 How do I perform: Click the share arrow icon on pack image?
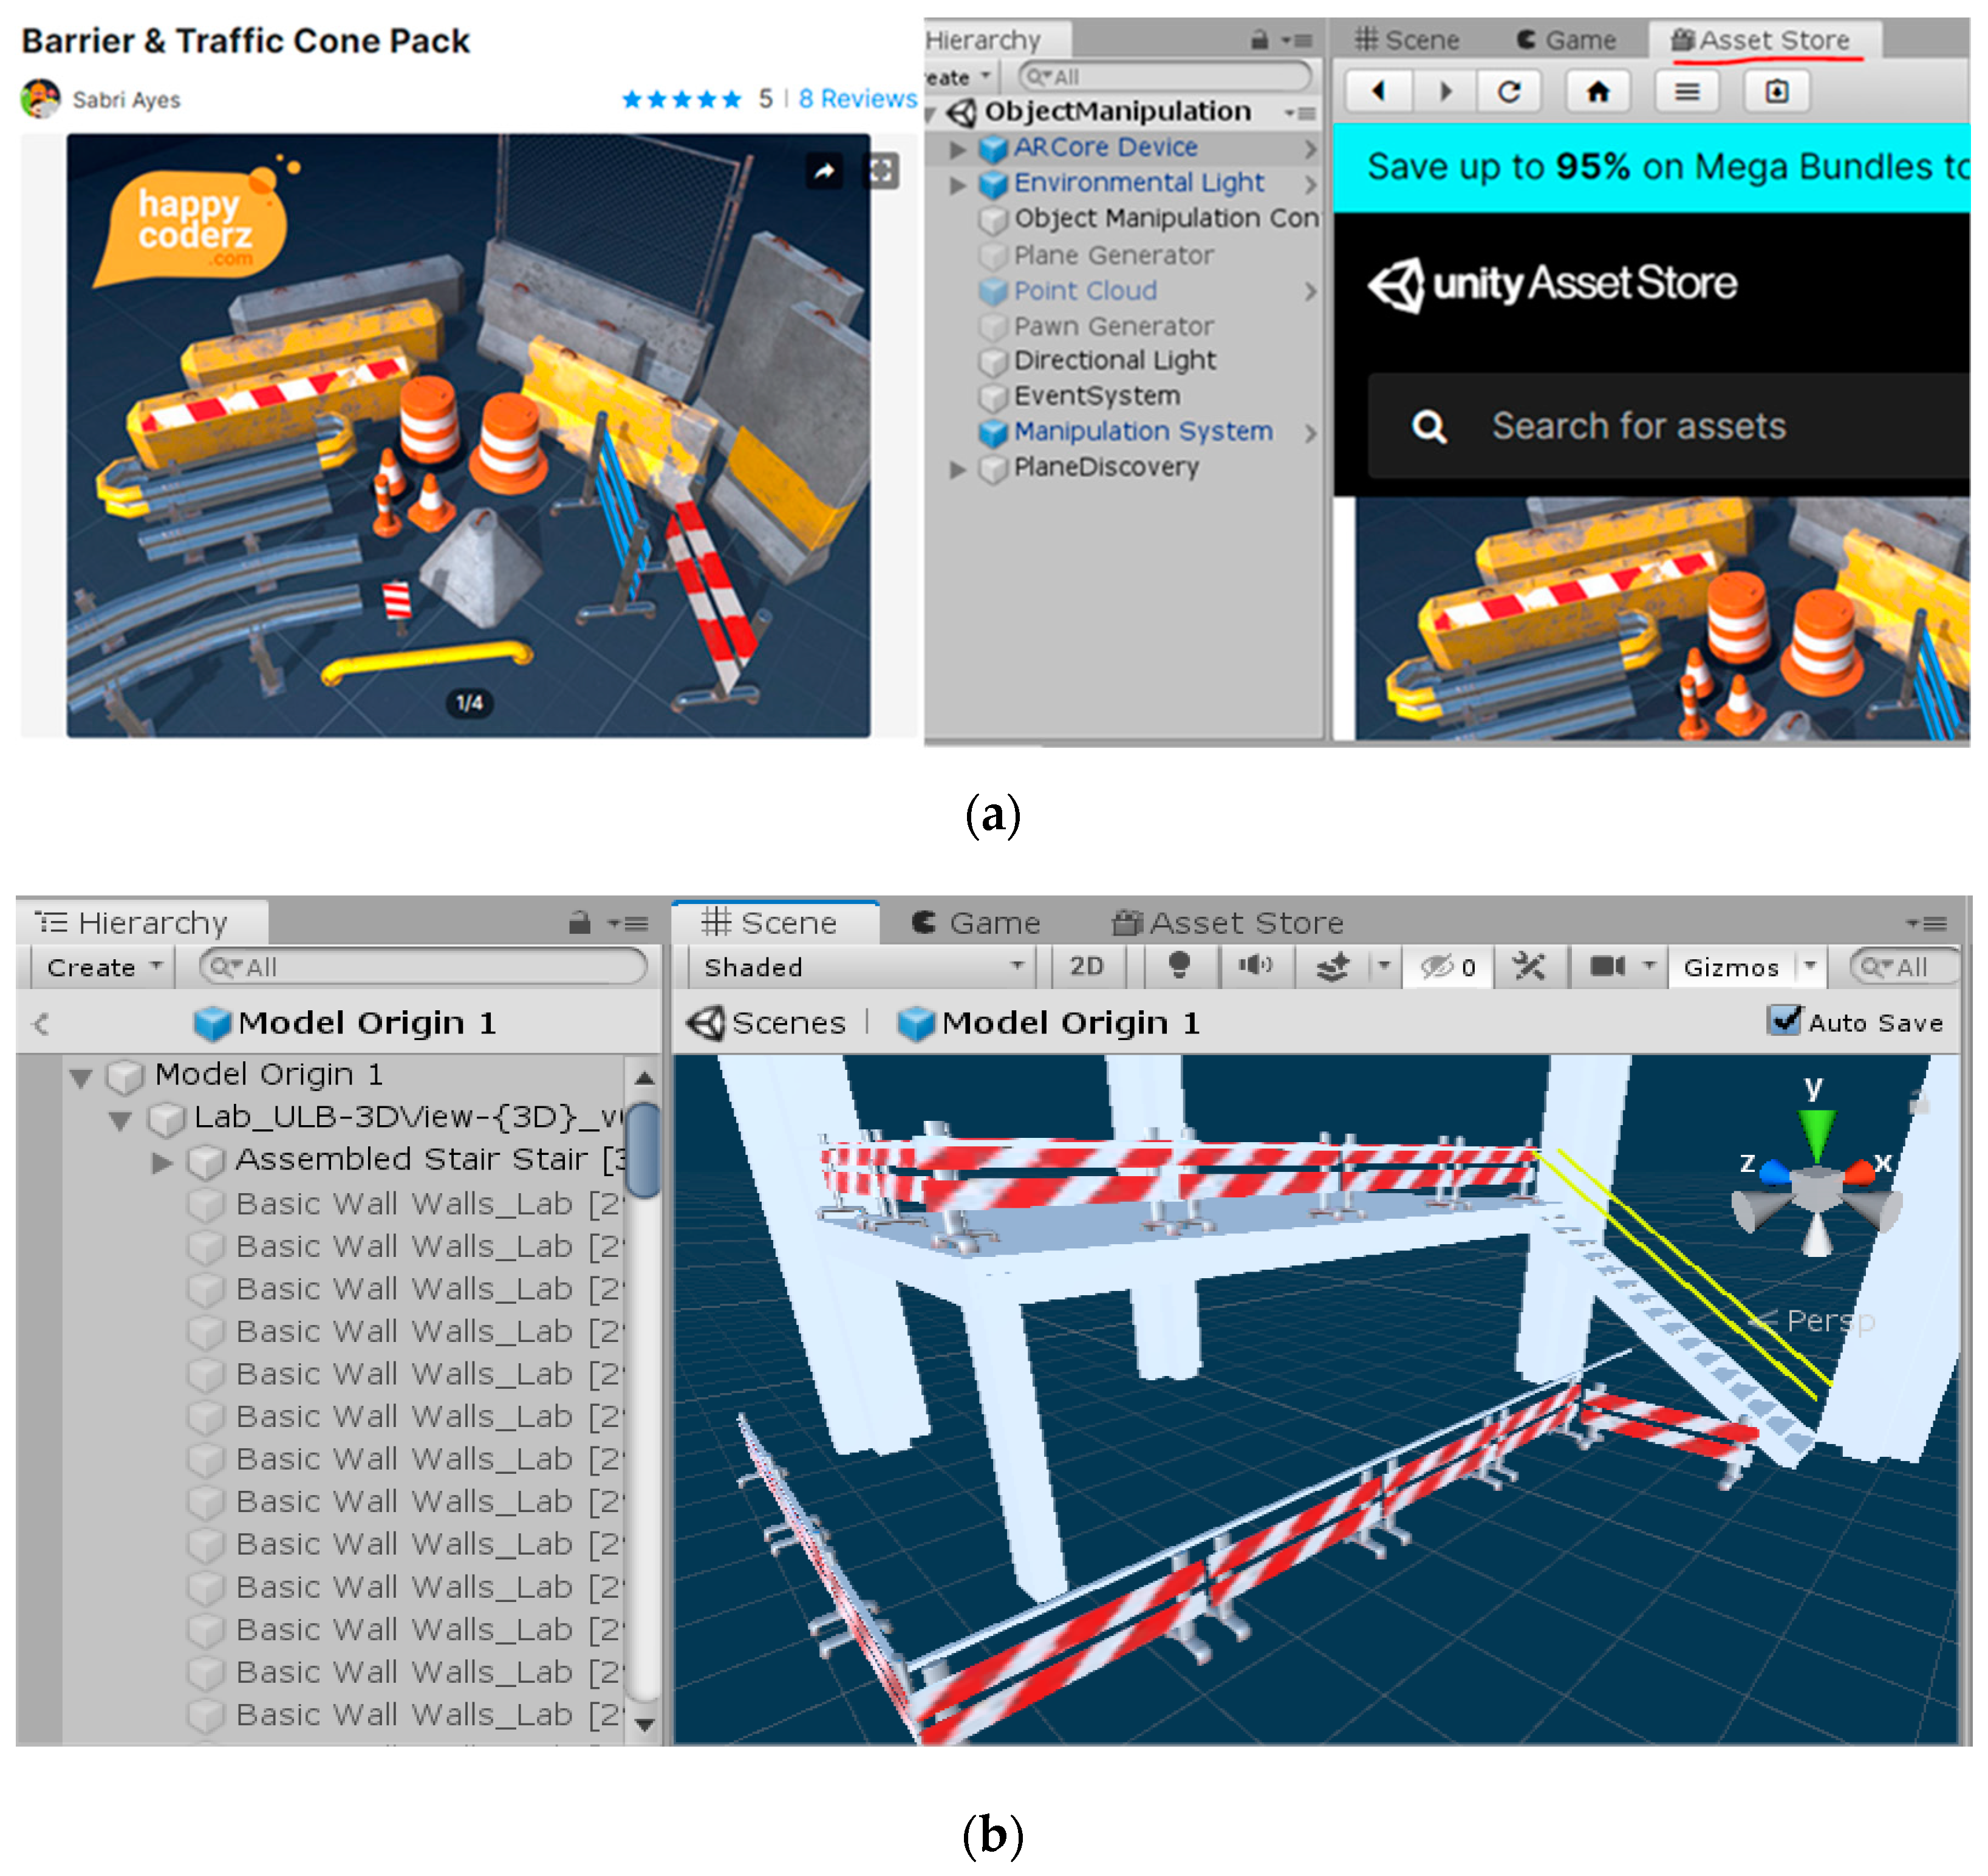[x=824, y=172]
